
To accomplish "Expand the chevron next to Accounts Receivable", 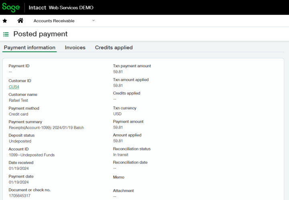I will coord(94,20).
